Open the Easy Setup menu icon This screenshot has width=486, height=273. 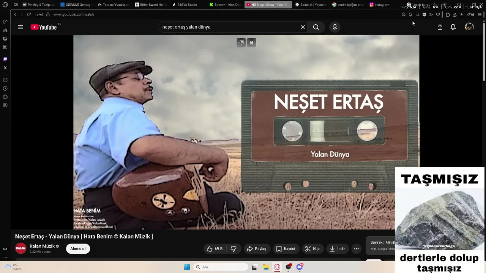480,14
